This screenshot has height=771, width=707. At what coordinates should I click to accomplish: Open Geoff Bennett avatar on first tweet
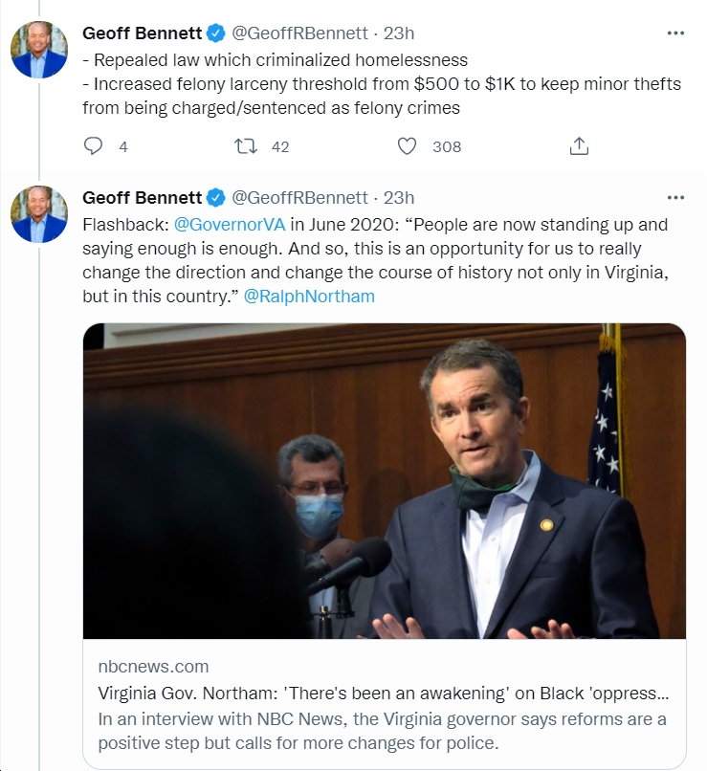(39, 49)
